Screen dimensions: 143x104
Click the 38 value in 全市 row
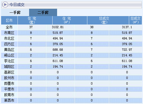click(92, 27)
